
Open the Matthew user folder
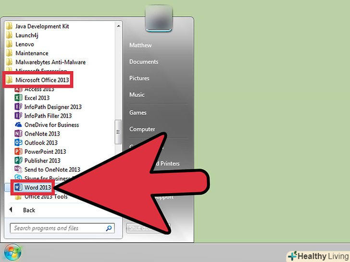140,45
